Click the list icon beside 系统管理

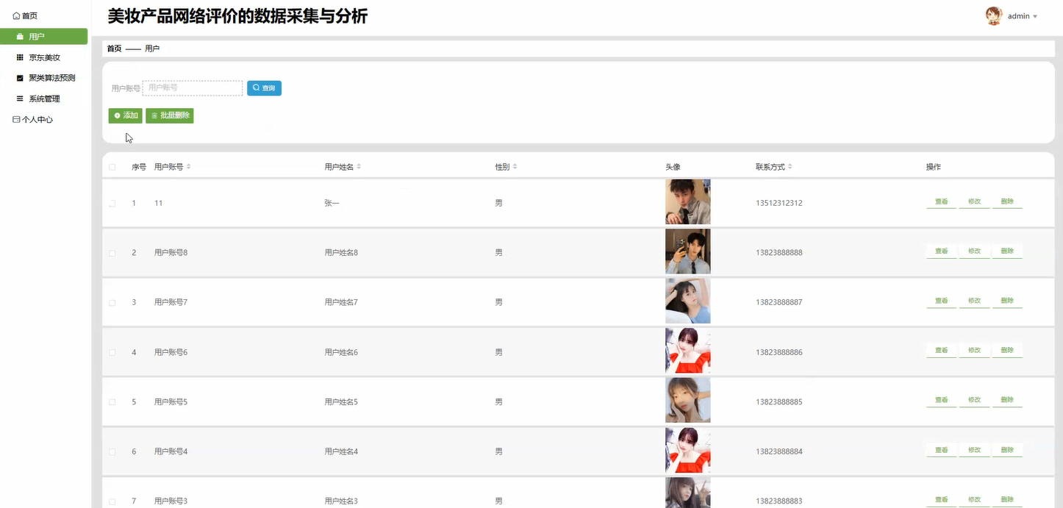click(x=20, y=99)
